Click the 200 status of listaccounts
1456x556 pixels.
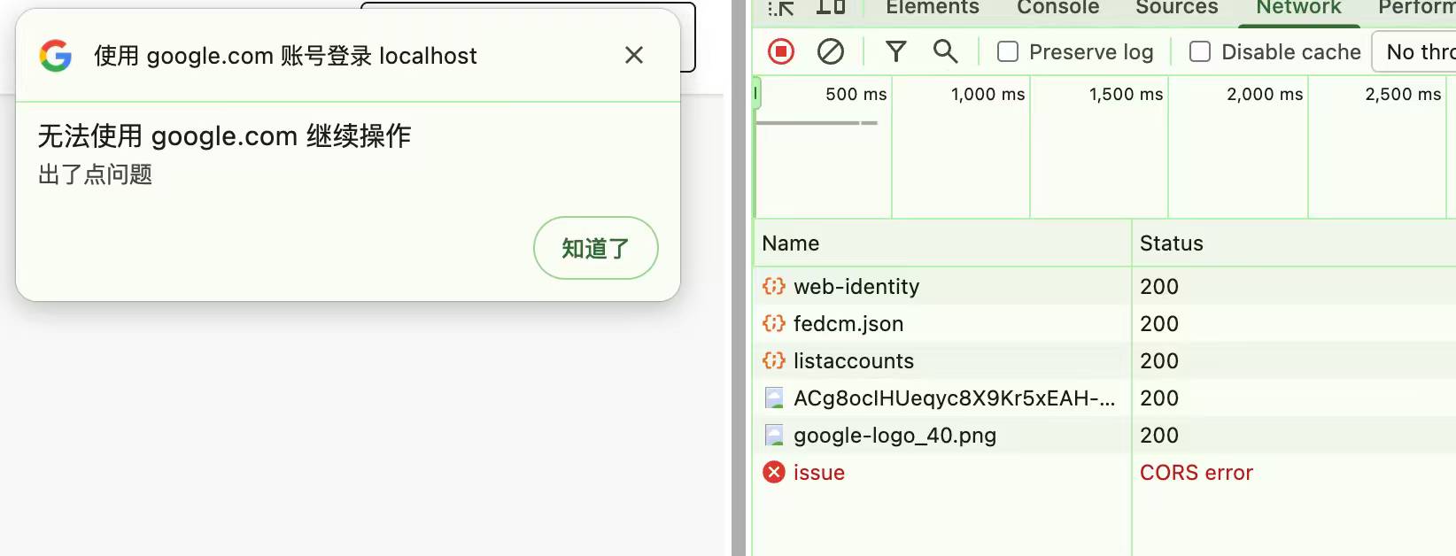pyautogui.click(x=1159, y=360)
